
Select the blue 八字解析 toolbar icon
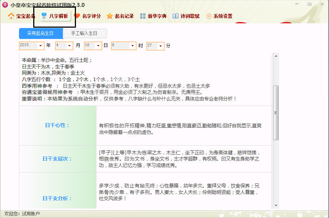click(44, 16)
